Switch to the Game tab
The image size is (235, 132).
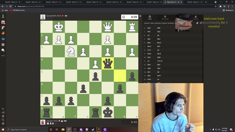(150, 18)
